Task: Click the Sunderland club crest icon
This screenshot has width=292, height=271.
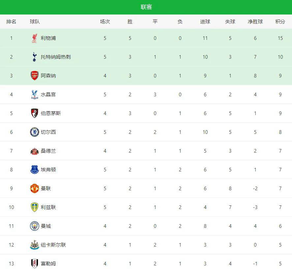Action: click(34, 151)
